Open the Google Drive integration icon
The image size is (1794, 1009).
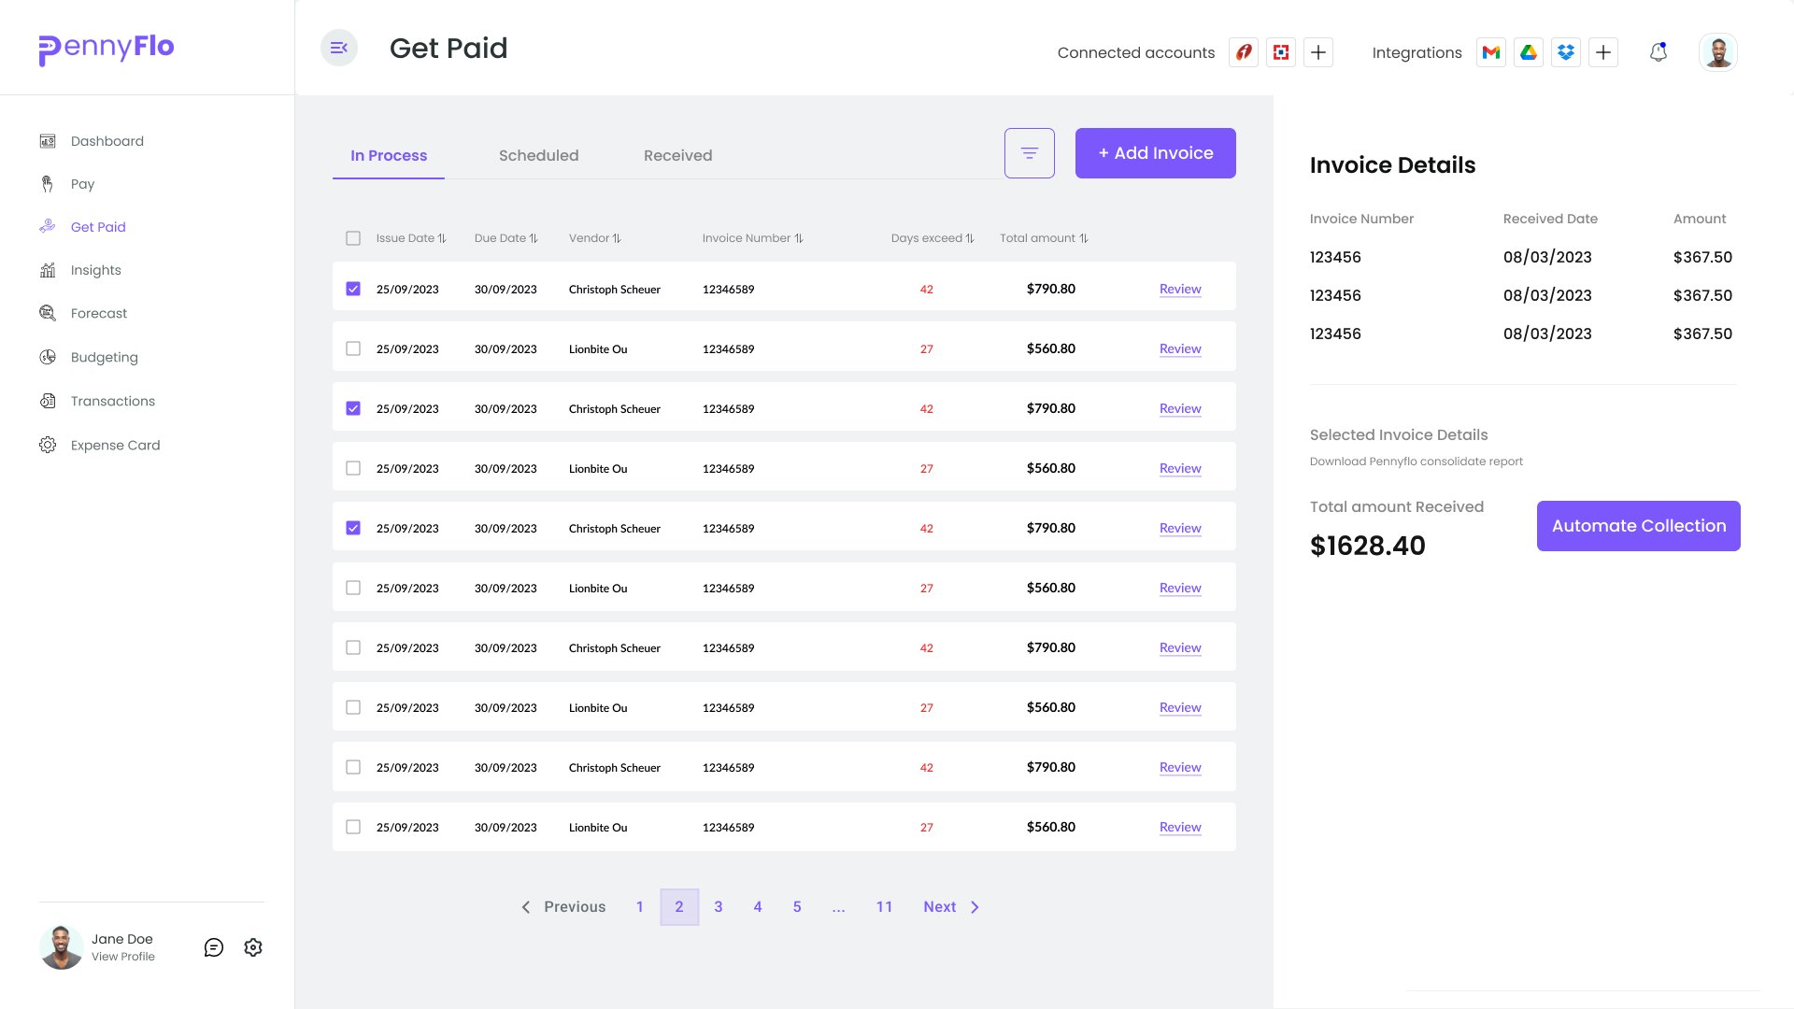coord(1529,52)
